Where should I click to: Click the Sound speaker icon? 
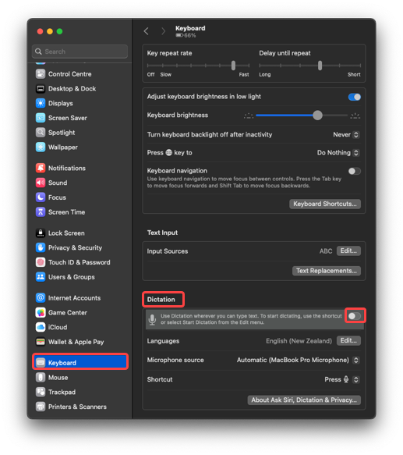click(41, 183)
